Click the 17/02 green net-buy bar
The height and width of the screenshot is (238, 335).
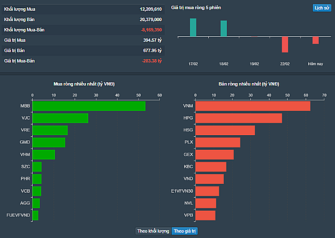click(x=193, y=27)
